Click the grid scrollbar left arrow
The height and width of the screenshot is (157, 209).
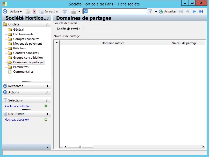tap(66, 147)
